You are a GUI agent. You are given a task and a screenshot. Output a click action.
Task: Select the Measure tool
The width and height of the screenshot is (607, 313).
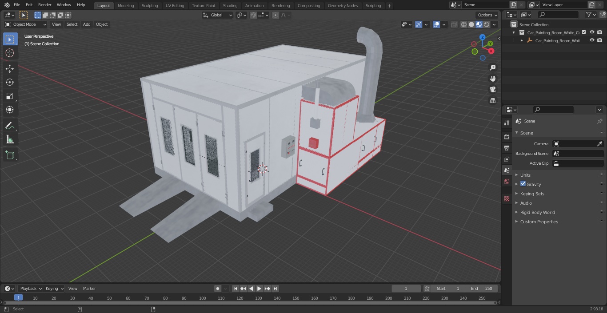[x=10, y=140]
